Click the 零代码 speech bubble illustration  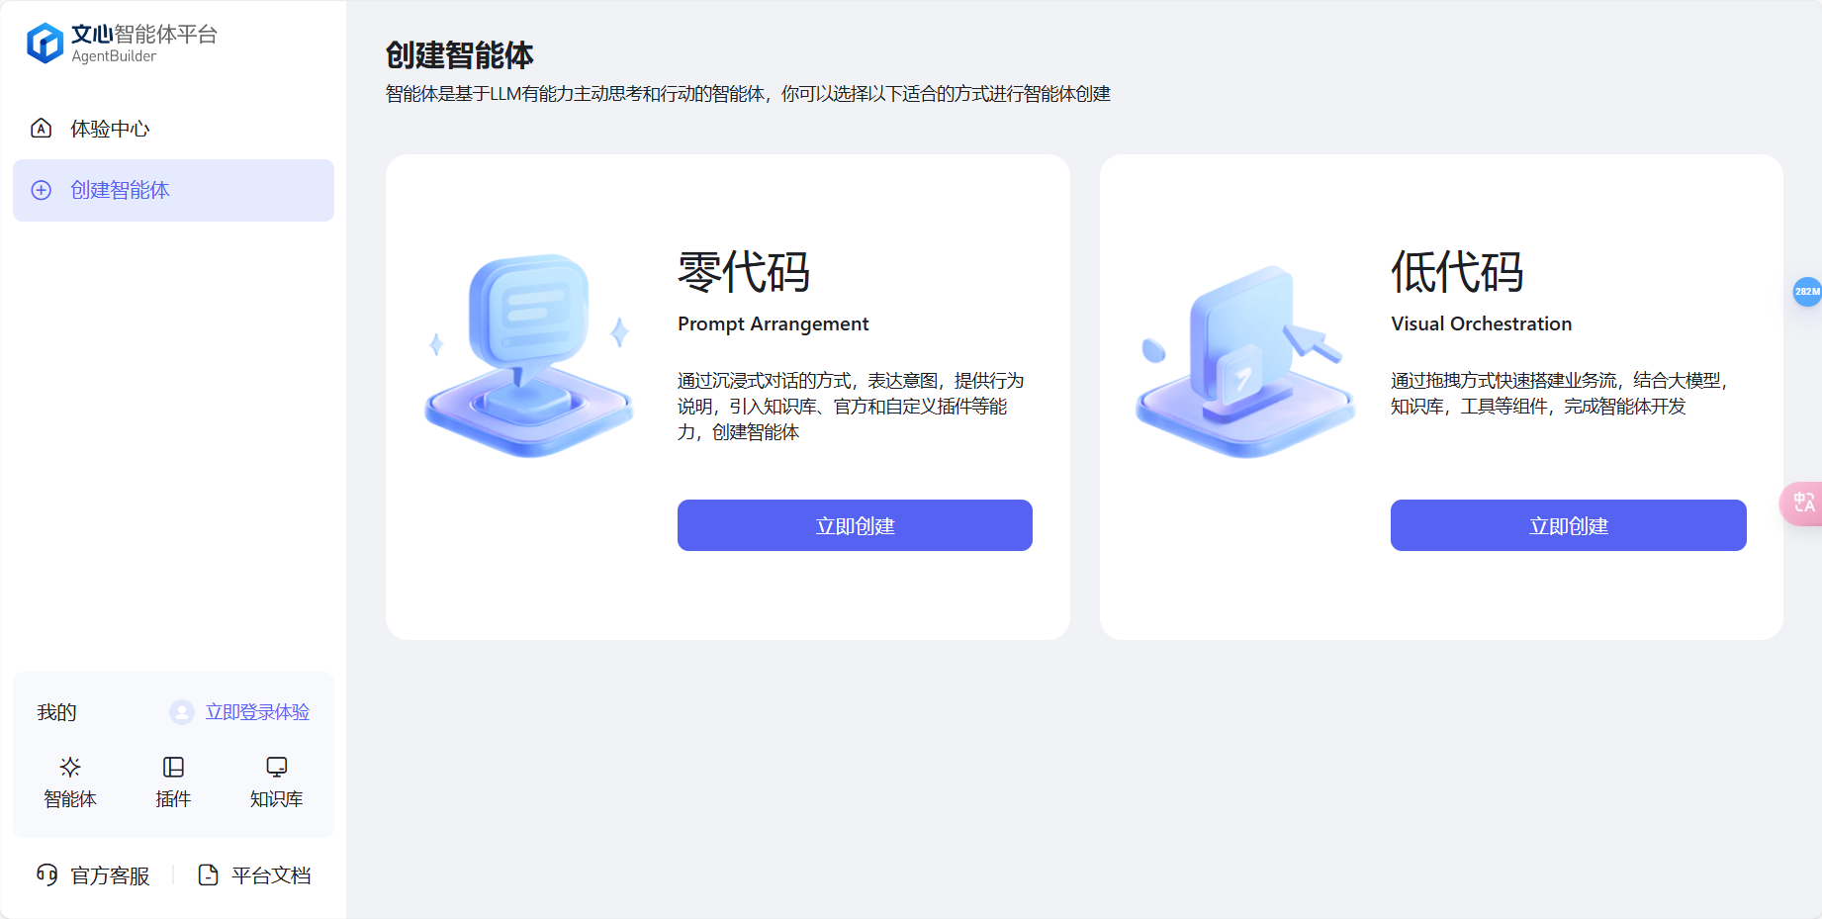(528, 351)
